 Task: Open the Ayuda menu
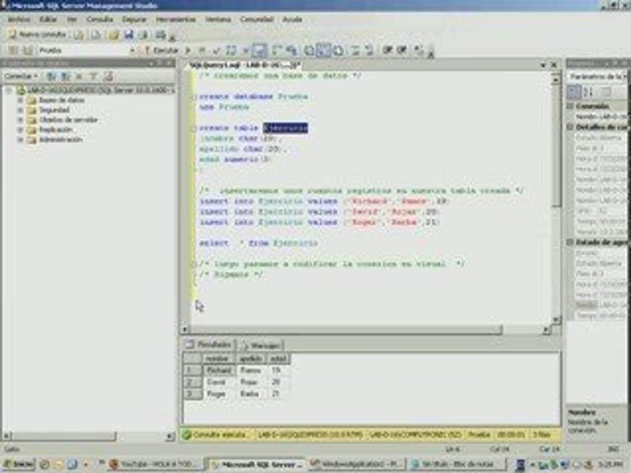292,19
